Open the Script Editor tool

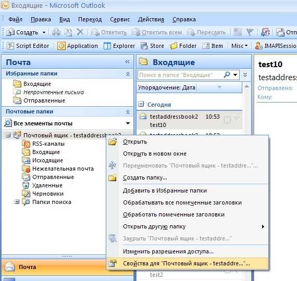coord(28,46)
